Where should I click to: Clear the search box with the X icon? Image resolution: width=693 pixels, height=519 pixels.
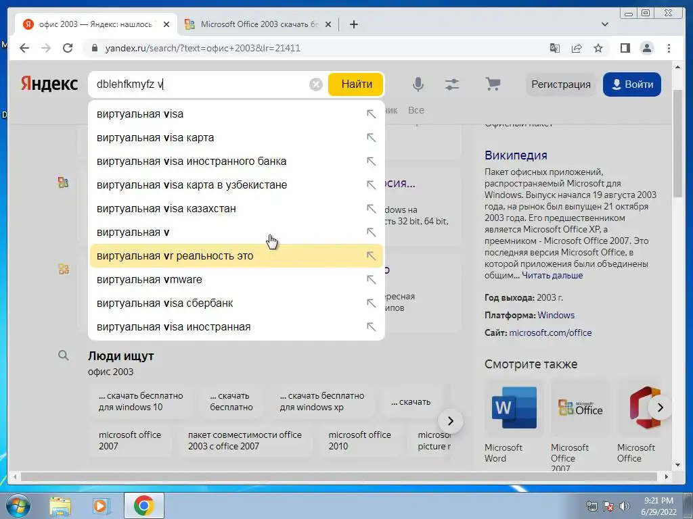coord(315,84)
